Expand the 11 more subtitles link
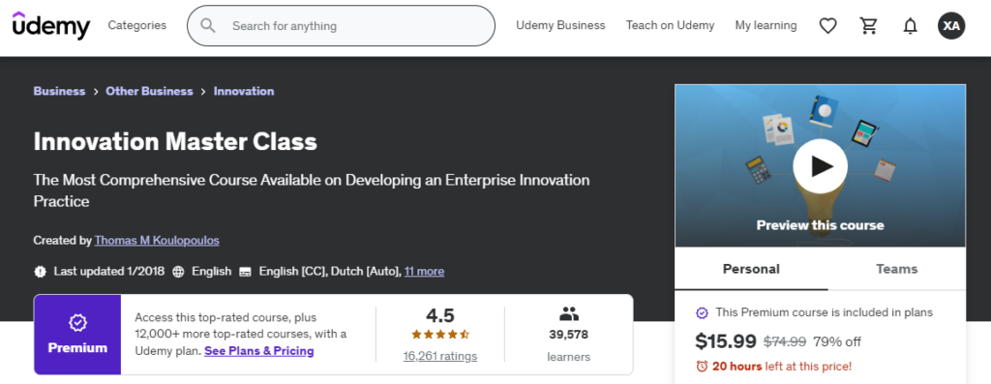The image size is (991, 384). 424,272
